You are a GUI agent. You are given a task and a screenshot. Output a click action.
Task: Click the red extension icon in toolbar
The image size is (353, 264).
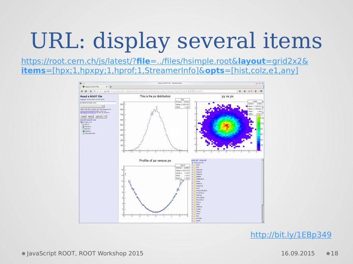point(255,91)
